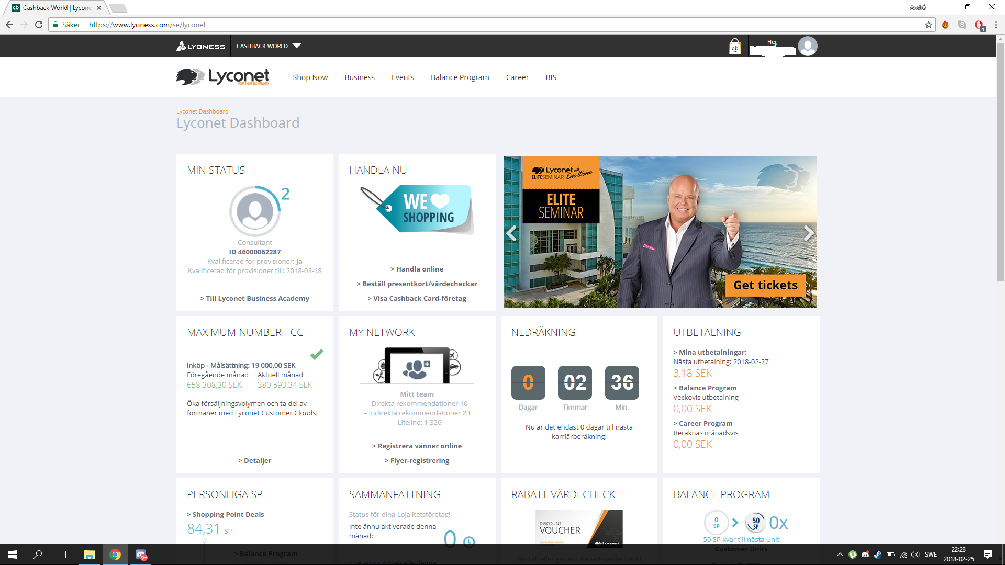Click the Discount Voucher image
Viewport: 1005px width, 565px height.
click(x=579, y=528)
